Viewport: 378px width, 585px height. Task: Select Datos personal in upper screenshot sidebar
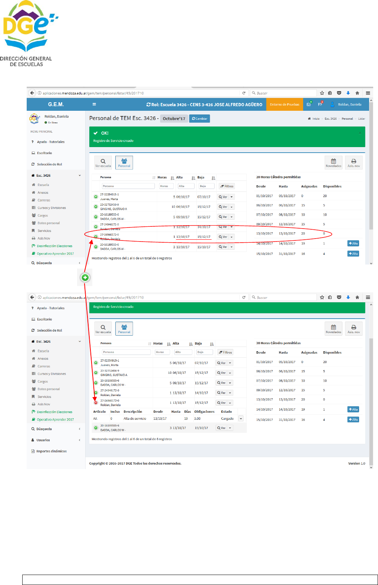pos(49,223)
